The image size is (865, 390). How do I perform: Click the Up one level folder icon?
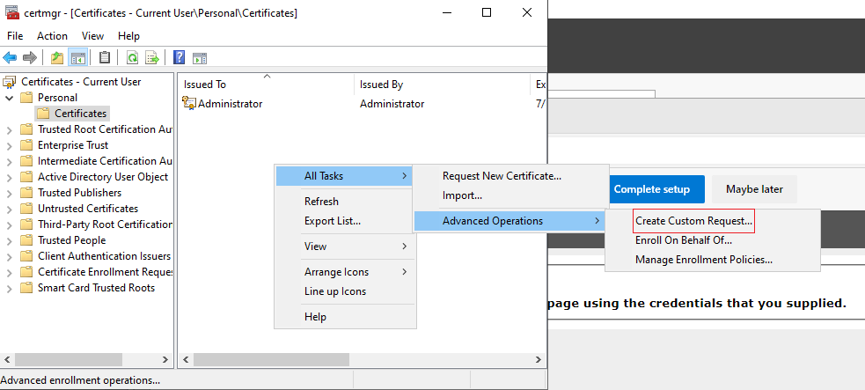click(x=57, y=57)
